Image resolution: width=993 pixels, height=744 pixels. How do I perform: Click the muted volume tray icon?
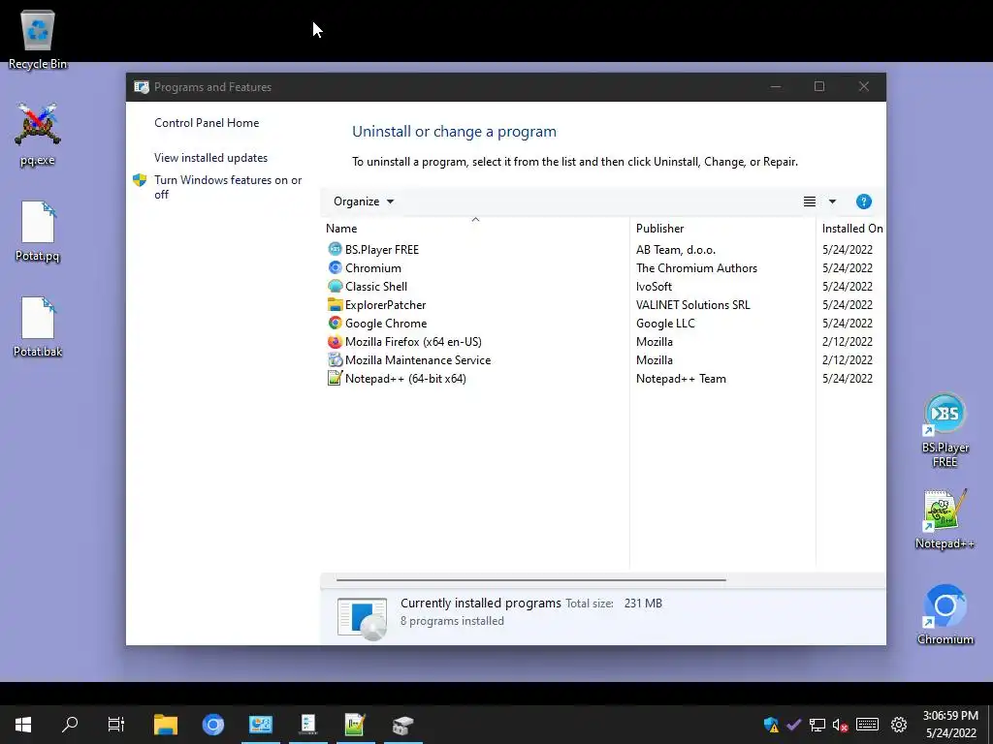(841, 725)
